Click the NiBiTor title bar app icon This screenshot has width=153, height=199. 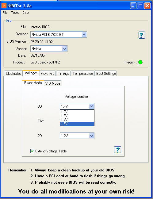tap(4, 6)
